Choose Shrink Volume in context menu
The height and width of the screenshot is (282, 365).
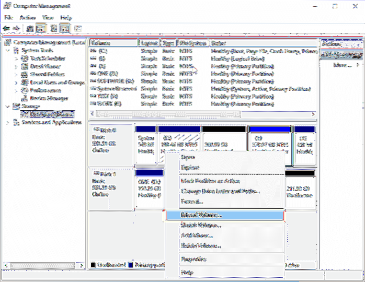[x=201, y=226]
